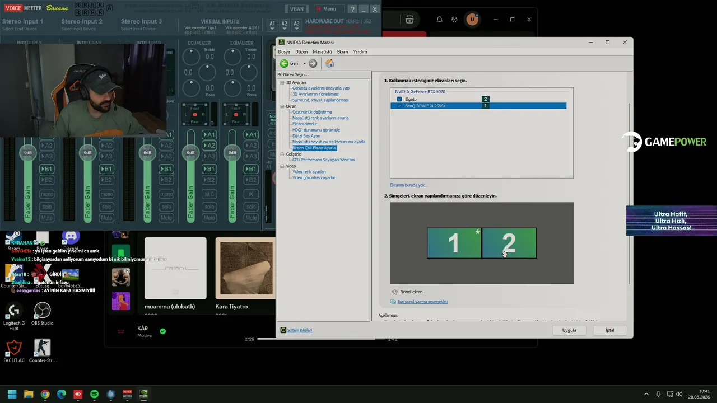Open the Dosya menu
717x403 pixels.
[x=284, y=52]
